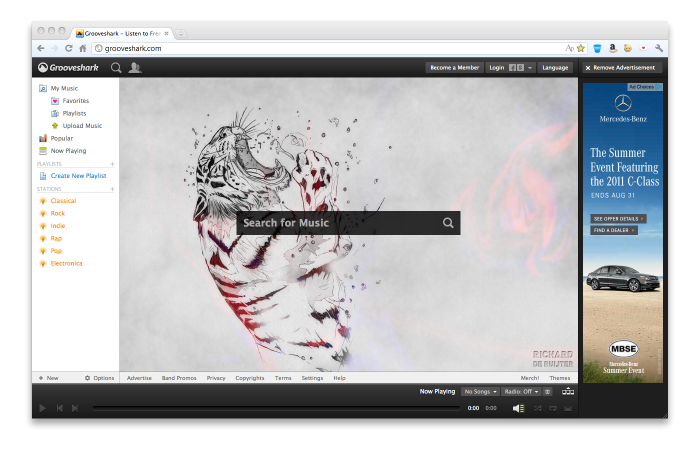Open Copyrights footer link
Viewport: 700px width, 450px height.
tap(250, 378)
